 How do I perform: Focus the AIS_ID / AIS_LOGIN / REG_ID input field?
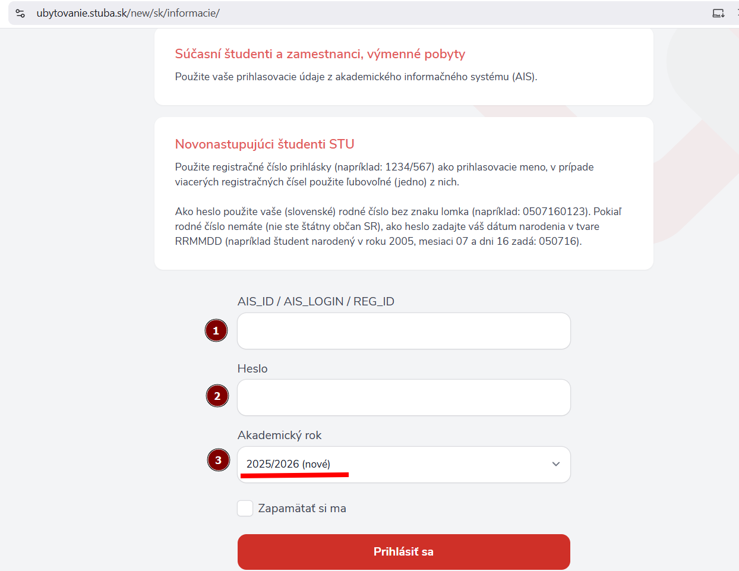click(x=404, y=331)
